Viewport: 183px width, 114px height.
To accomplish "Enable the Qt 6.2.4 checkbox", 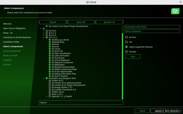I will pyautogui.click(x=47, y=35).
